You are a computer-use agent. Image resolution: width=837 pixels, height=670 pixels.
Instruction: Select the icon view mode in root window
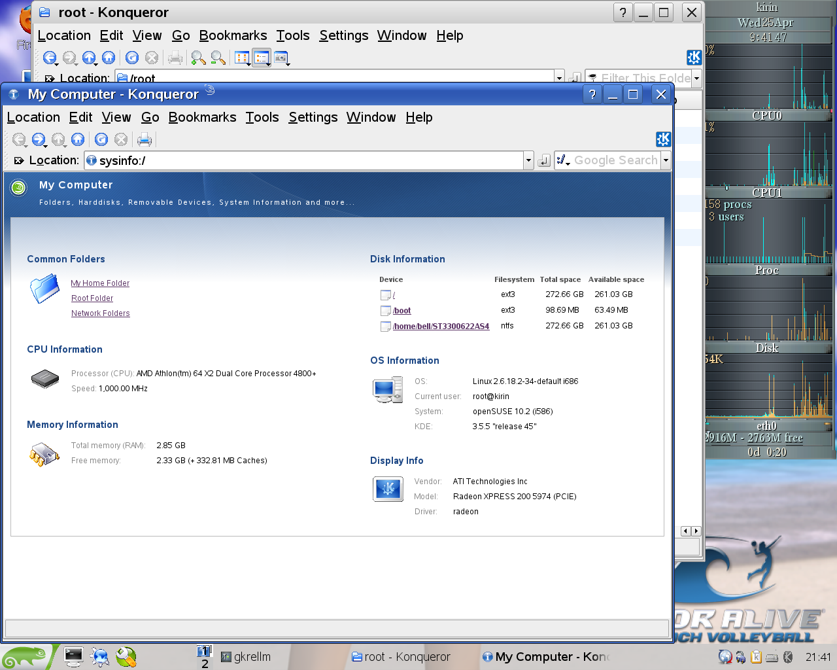click(242, 58)
